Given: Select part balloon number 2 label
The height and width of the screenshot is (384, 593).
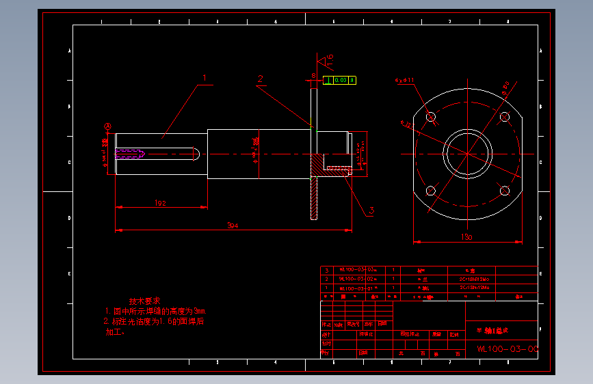Looking at the screenshot, I should pyautogui.click(x=260, y=79).
